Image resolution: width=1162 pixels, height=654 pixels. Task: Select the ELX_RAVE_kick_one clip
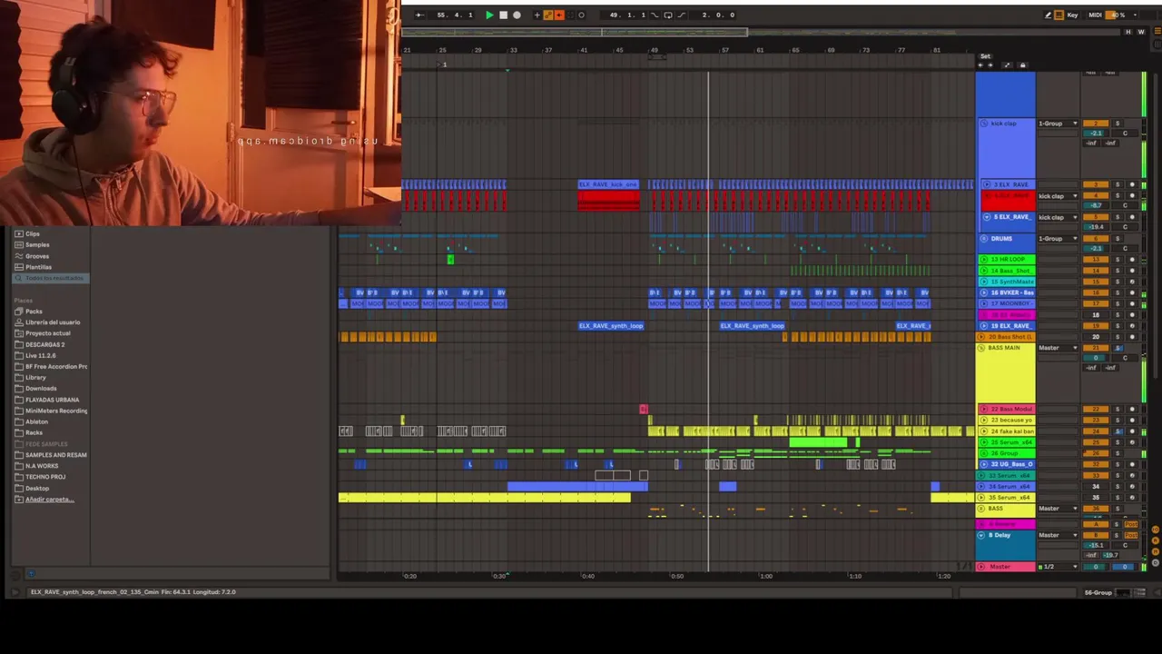pos(609,185)
